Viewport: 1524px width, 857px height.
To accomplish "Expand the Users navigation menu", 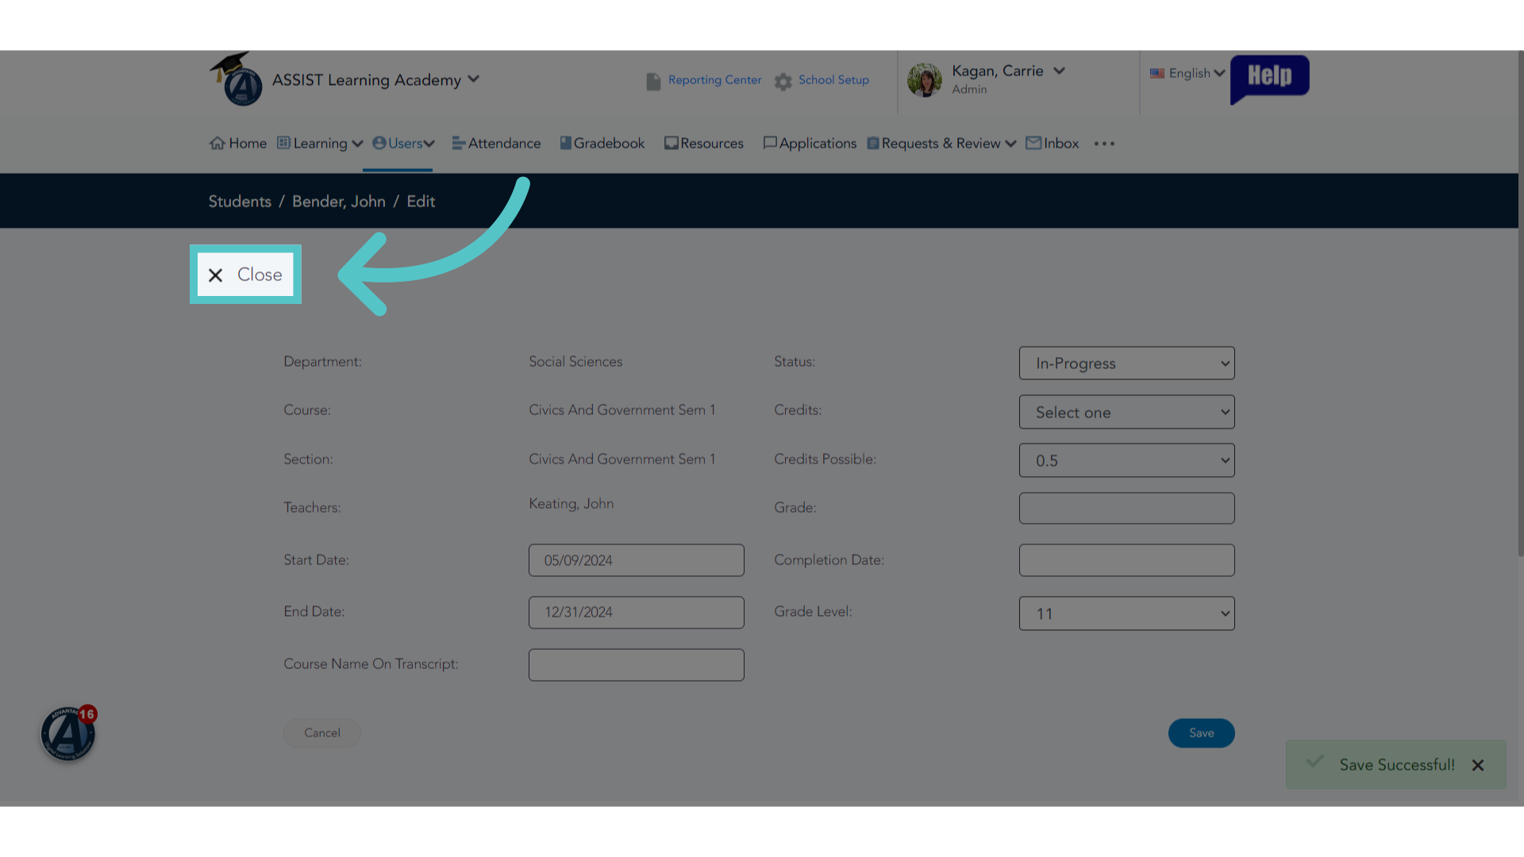I will (x=403, y=144).
